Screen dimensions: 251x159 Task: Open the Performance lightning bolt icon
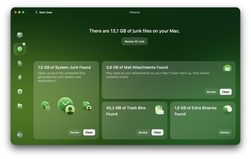[x=20, y=77]
